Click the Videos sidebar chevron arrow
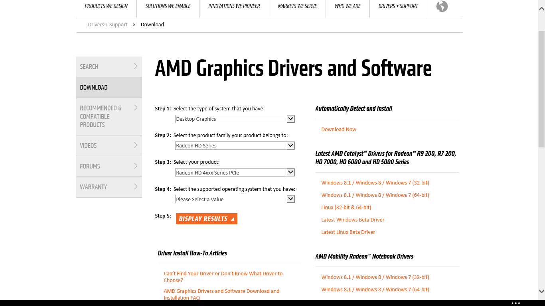 (x=136, y=145)
